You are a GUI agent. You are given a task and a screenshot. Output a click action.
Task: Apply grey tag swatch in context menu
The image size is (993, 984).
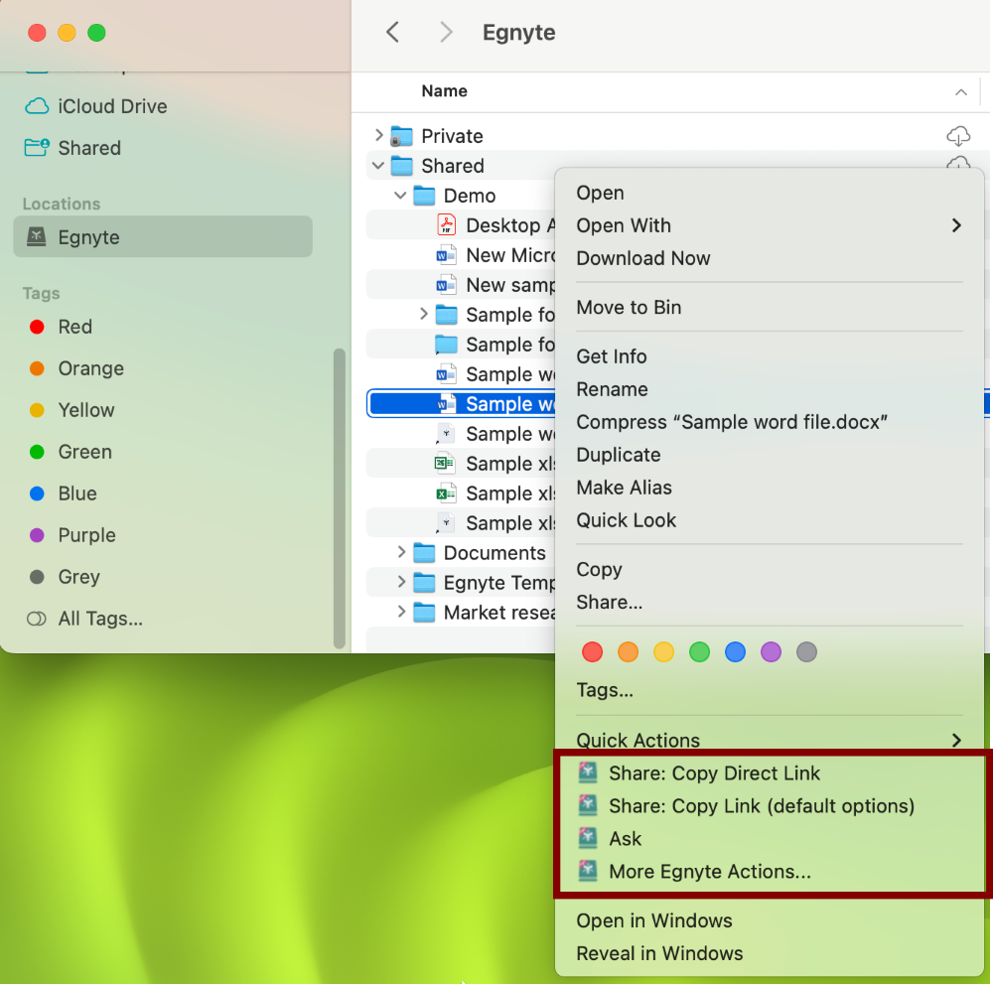click(x=806, y=651)
